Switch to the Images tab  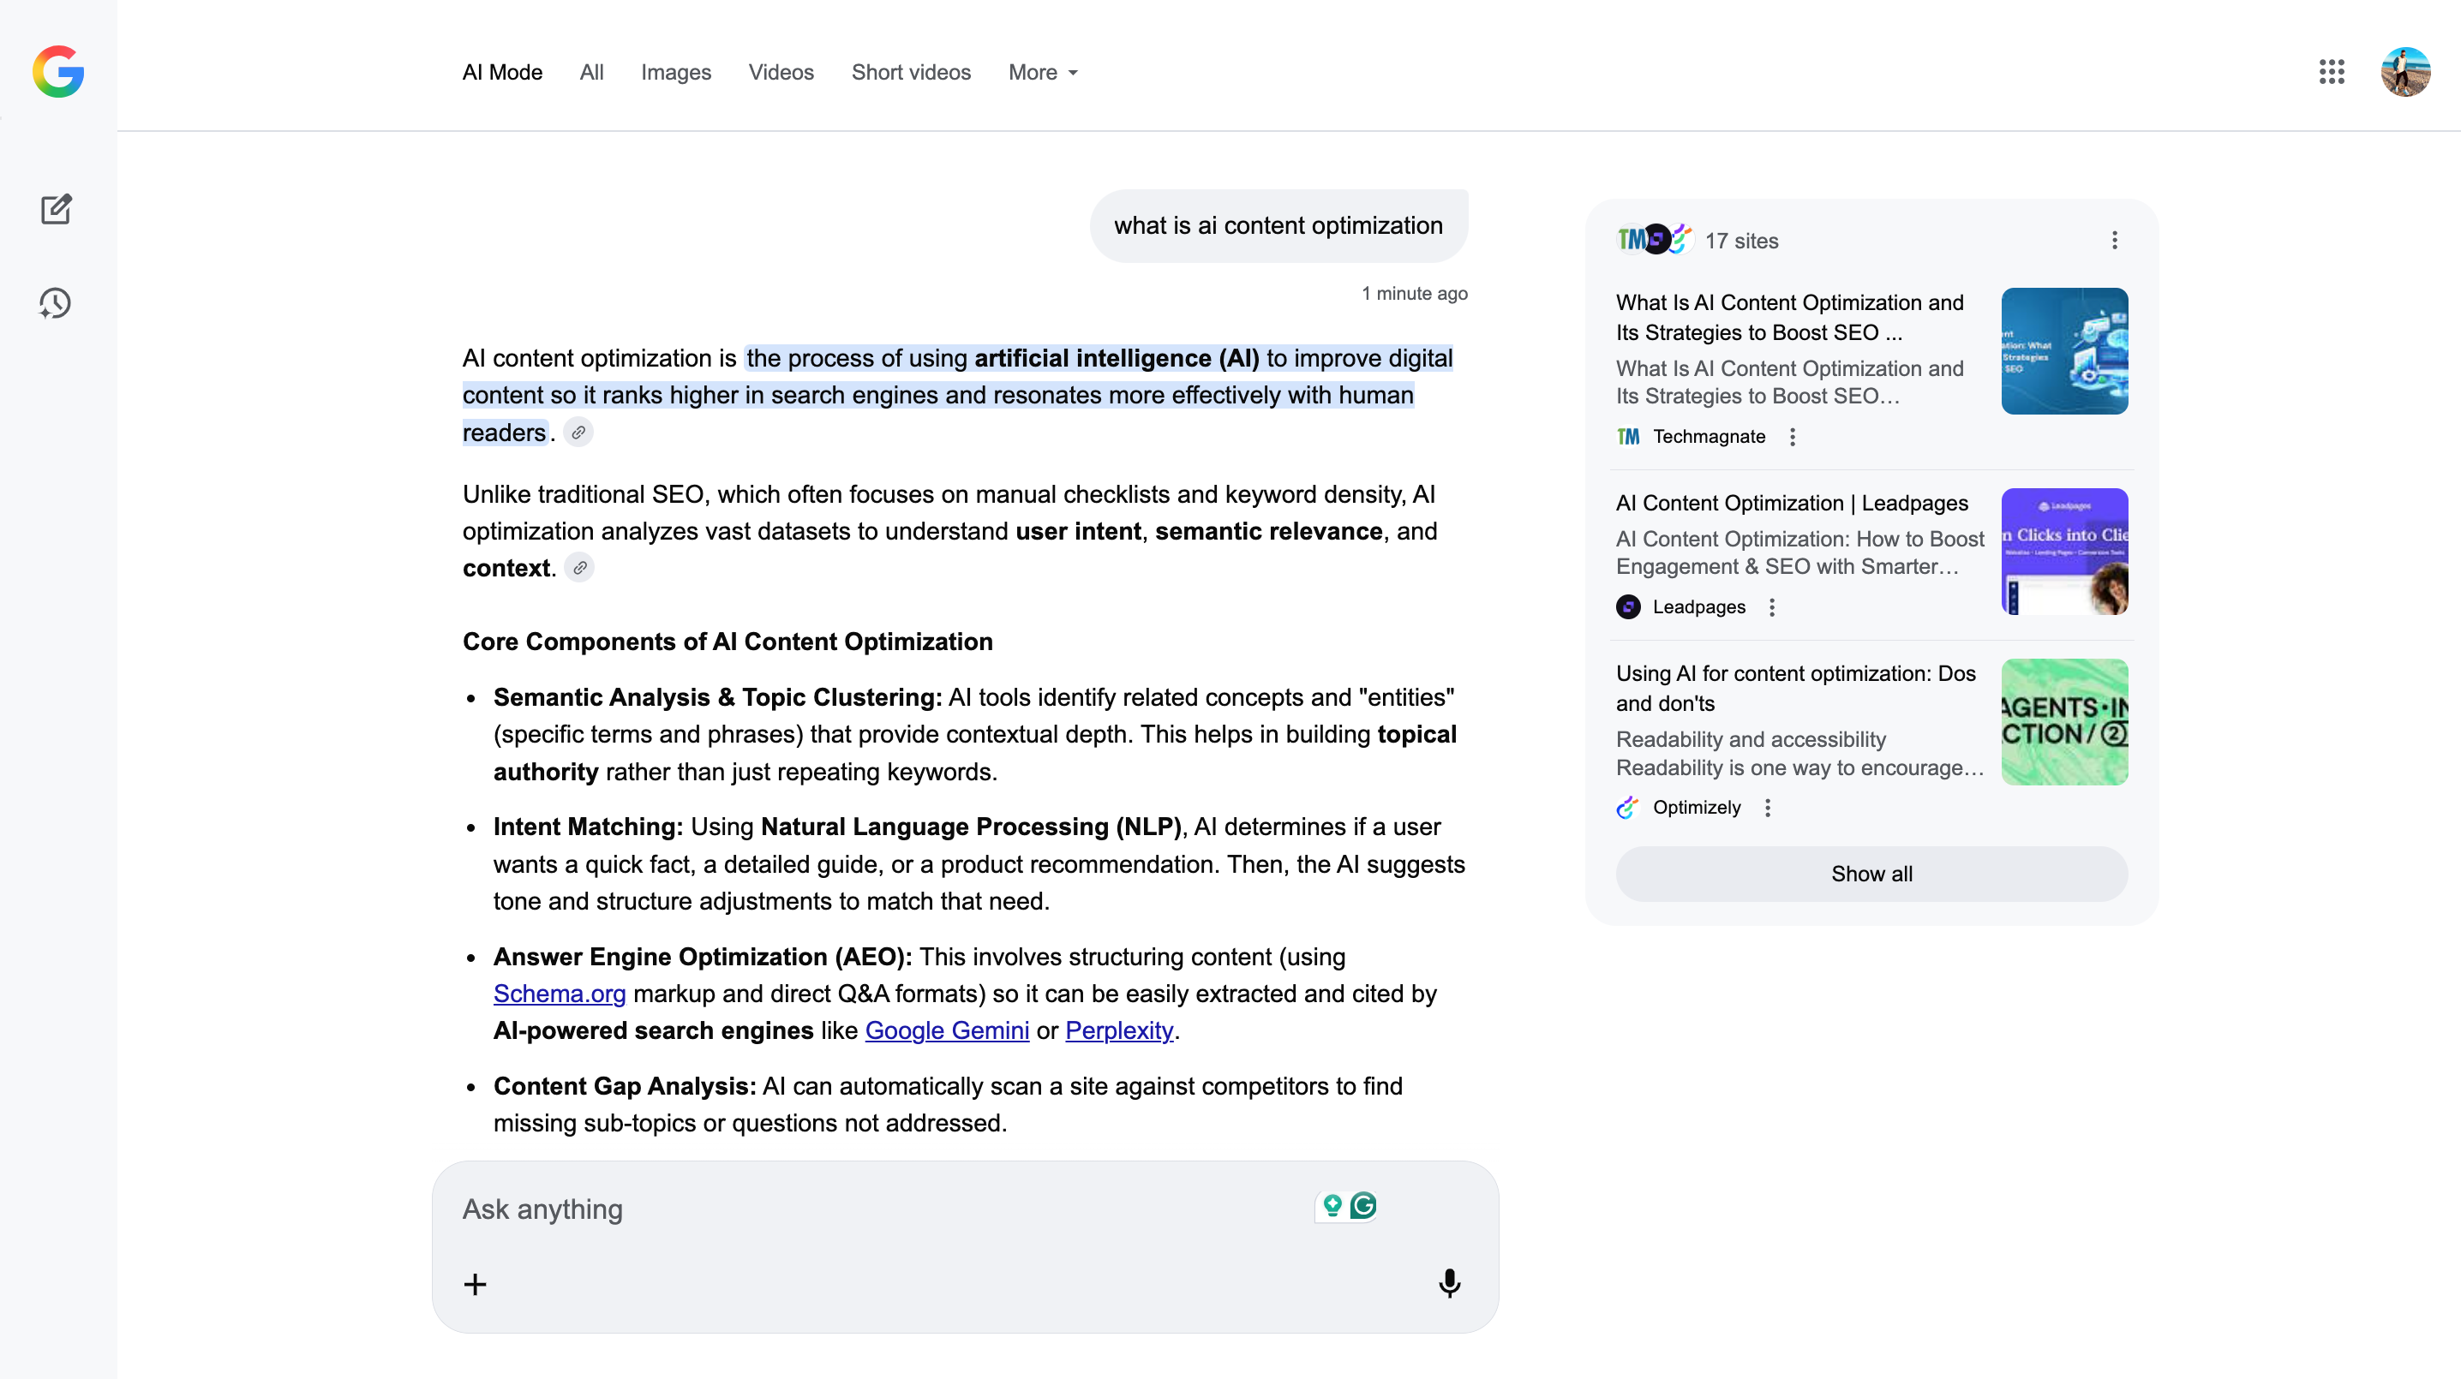point(675,73)
